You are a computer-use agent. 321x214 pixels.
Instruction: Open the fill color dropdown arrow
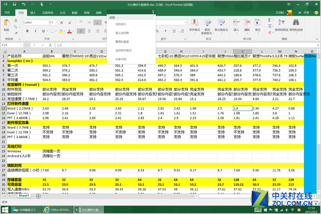pos(65,31)
